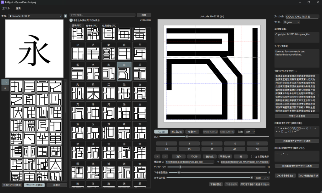Switch to the 消しゴム (E) eraser tool

pyautogui.click(x=177, y=132)
